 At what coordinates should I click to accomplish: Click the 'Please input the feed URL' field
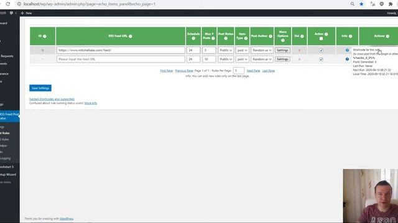tap(121, 59)
